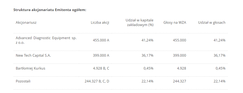Select the 244.327 B, C, D cell
The image size is (243, 93).
click(x=97, y=81)
